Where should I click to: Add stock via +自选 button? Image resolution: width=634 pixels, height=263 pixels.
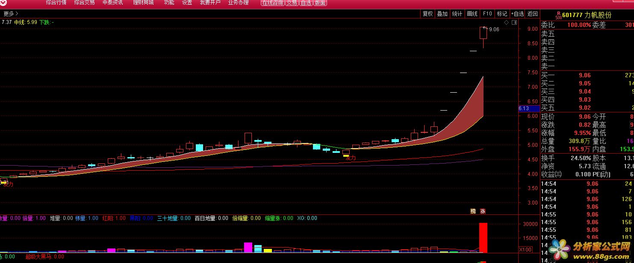click(x=517, y=14)
